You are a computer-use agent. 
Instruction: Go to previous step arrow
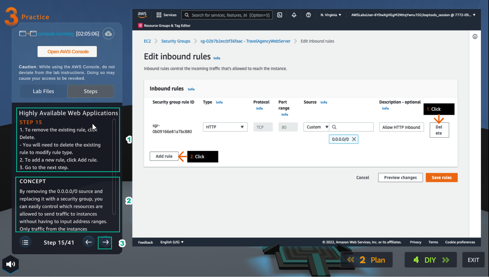[x=89, y=242]
